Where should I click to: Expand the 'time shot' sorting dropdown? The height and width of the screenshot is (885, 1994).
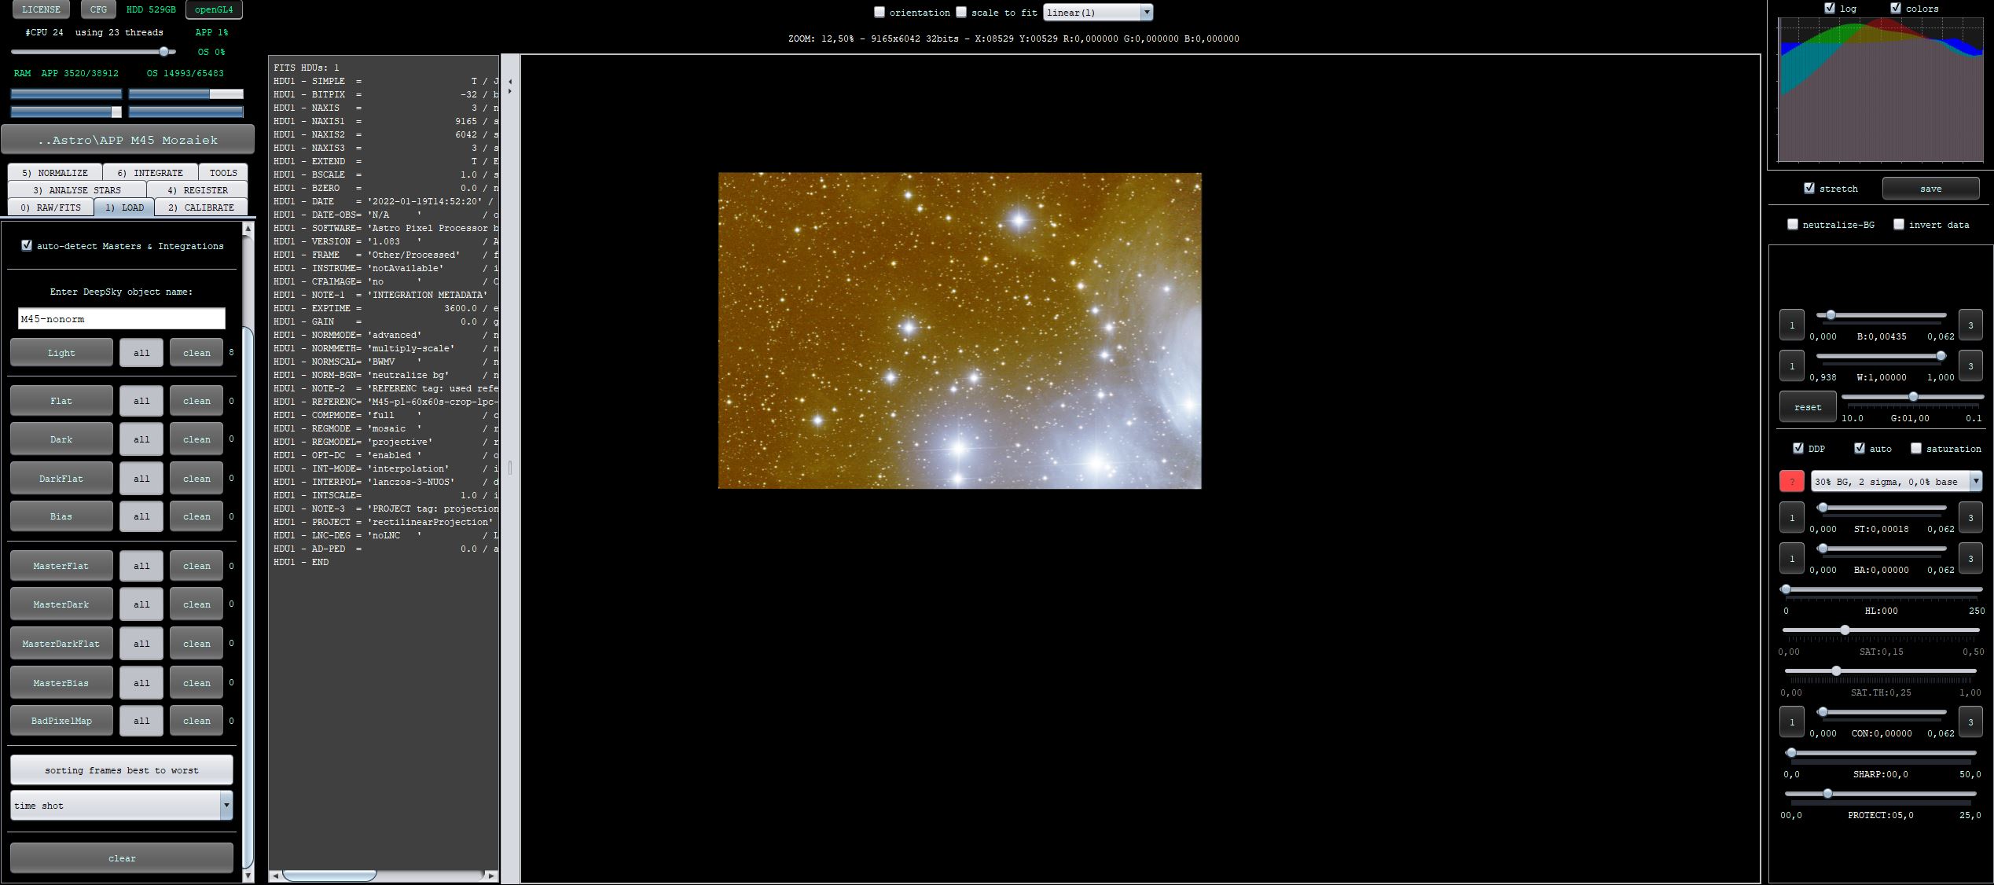226,805
